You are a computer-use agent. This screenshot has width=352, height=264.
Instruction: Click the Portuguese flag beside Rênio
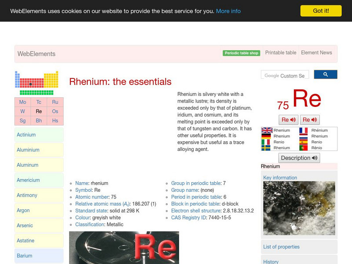tap(304, 147)
